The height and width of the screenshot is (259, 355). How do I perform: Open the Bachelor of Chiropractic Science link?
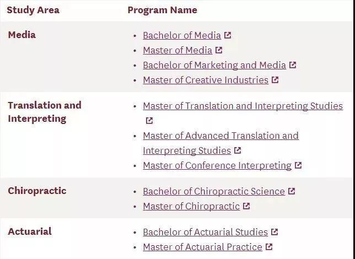(x=214, y=192)
